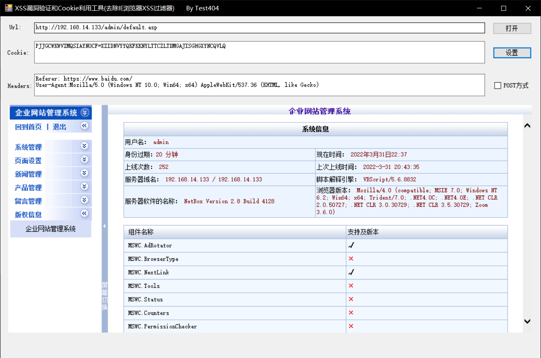Expand the 企业网站管理系统 header chevron

pos(85,113)
